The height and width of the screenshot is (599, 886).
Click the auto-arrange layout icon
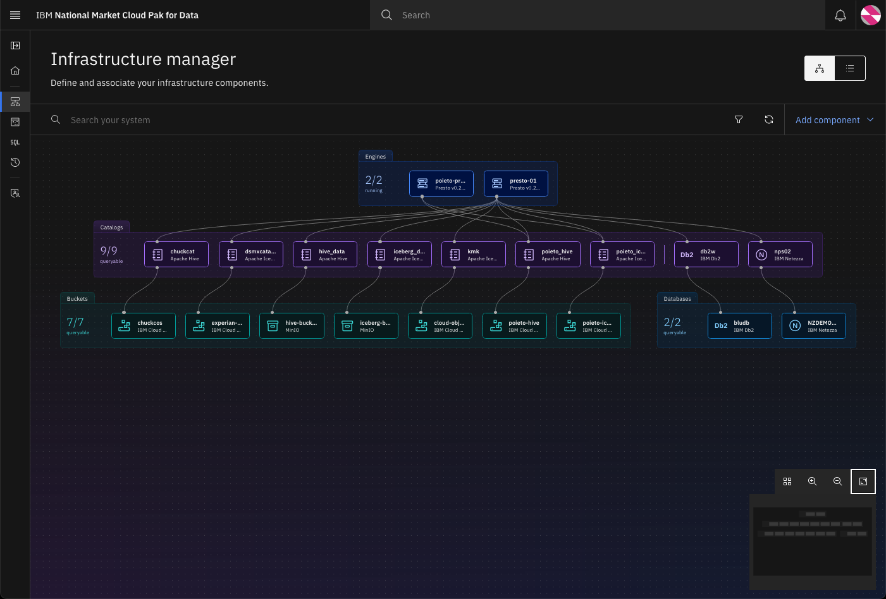pos(787,481)
